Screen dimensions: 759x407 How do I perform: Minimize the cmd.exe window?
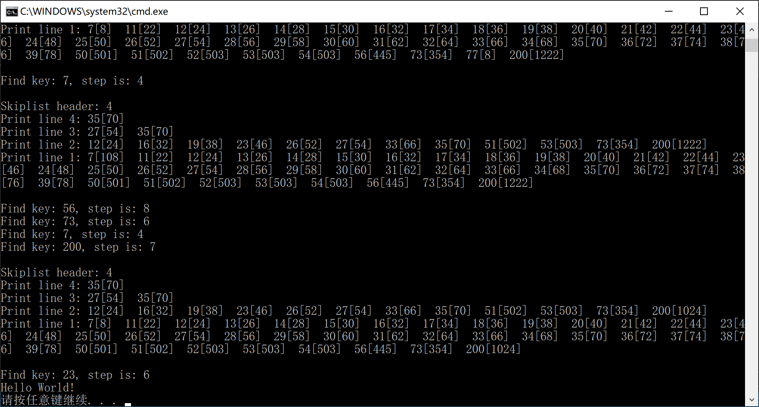coord(669,11)
